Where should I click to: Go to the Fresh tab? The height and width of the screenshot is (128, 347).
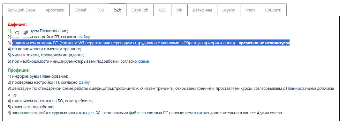[250, 10]
